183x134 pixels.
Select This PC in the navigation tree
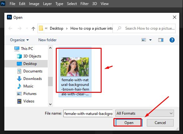click(27, 49)
